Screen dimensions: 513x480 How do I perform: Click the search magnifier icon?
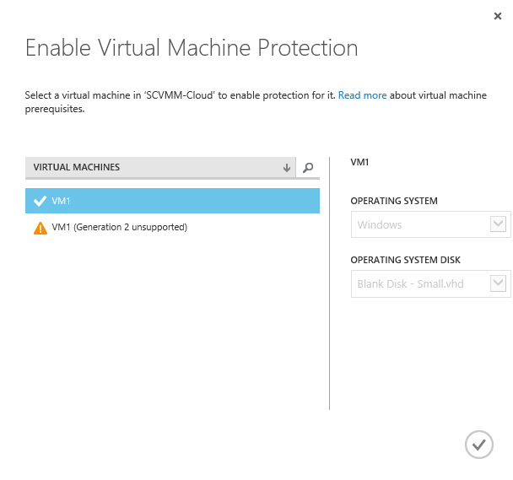(308, 168)
